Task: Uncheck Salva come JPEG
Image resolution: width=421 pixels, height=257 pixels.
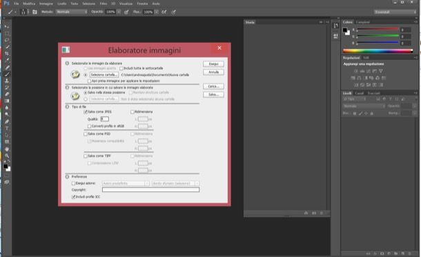Action: [86, 112]
